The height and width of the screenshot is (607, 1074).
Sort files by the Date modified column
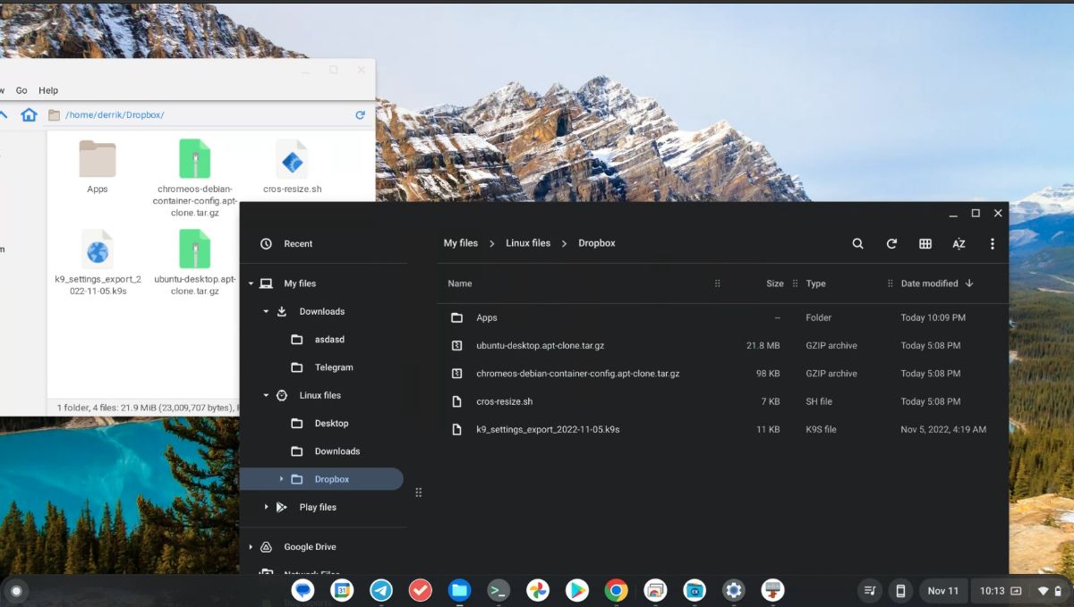931,283
